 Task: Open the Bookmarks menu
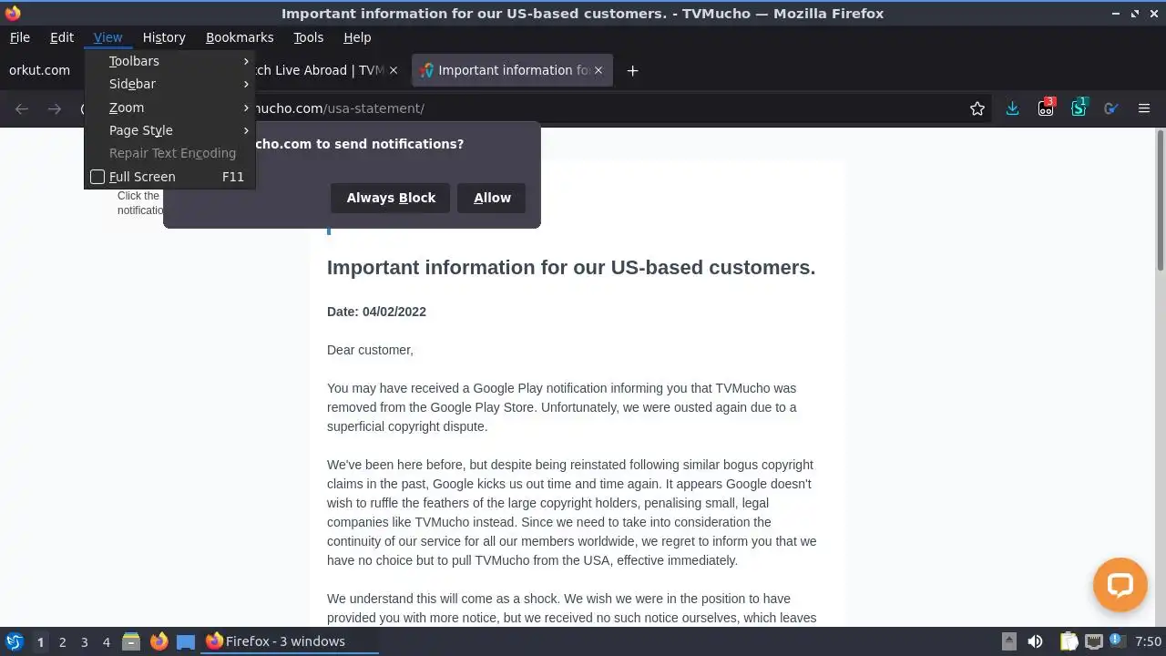tap(240, 37)
